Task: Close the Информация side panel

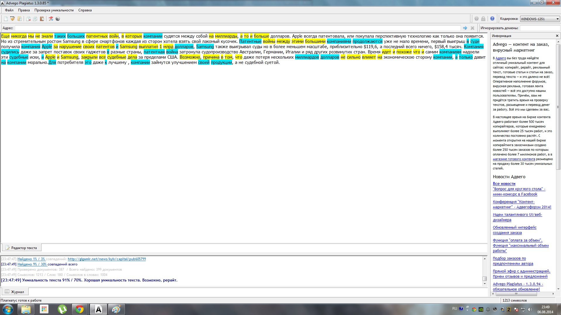Action: click(557, 36)
